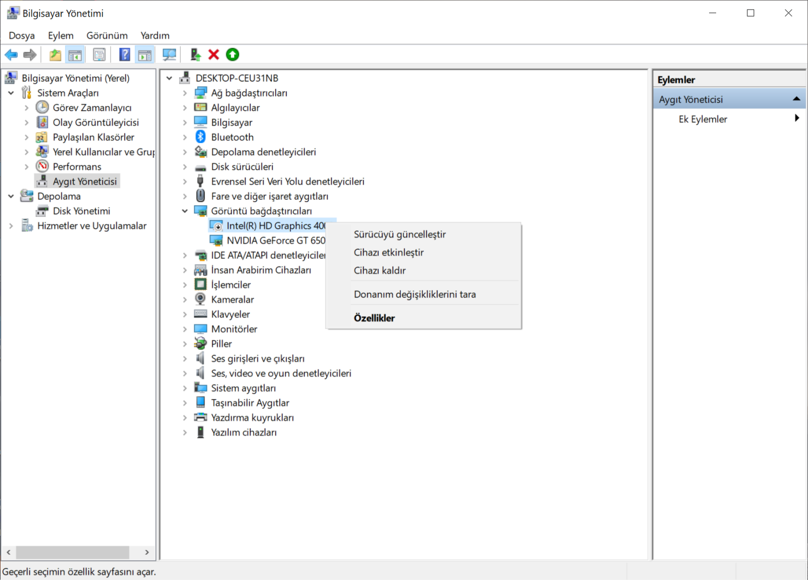Click the left pane scroll-right arrow

point(147,552)
